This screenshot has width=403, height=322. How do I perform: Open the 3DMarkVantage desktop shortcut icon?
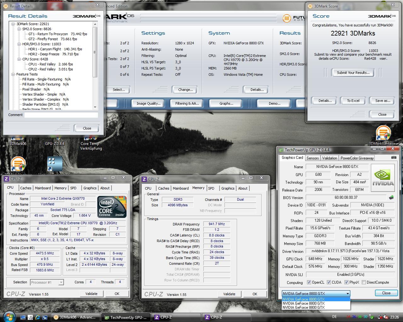pyautogui.click(x=383, y=133)
